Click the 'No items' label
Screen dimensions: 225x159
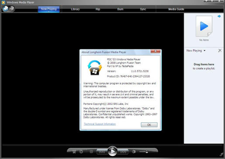(204, 40)
